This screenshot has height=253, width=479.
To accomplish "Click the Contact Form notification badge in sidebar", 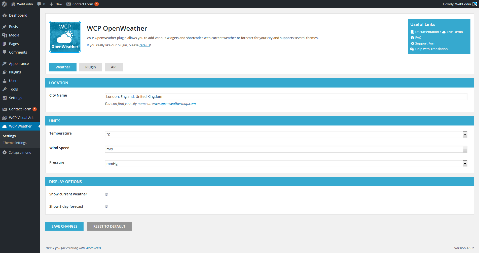I will tap(35, 109).
